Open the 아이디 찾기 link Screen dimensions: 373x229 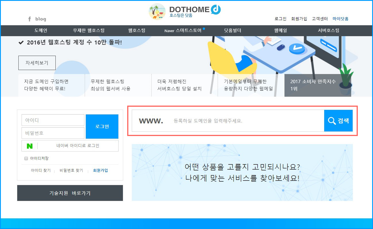click(x=41, y=170)
